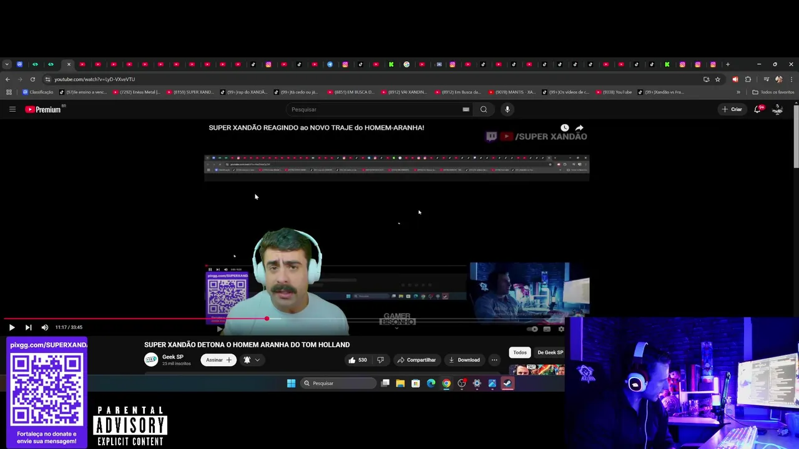
Task: Open the Chrome three-dot menu
Action: [792, 79]
